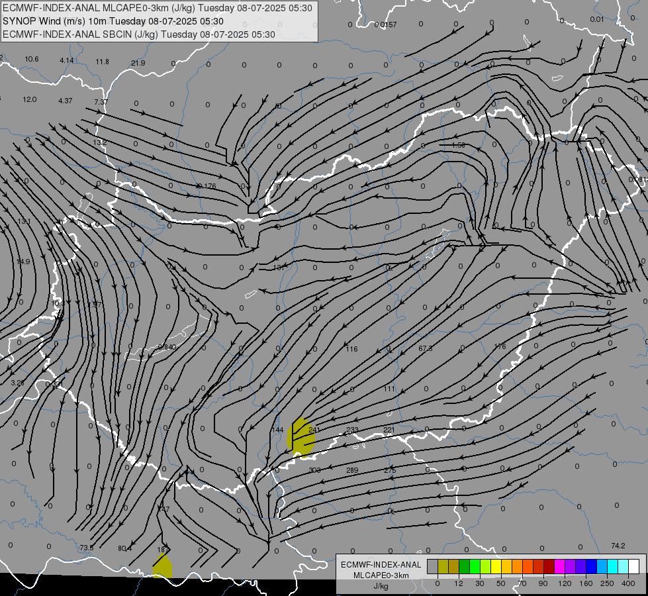Image resolution: width=648 pixels, height=596 pixels.
Task: Click the legend tick label 160
Action: tap(586, 583)
